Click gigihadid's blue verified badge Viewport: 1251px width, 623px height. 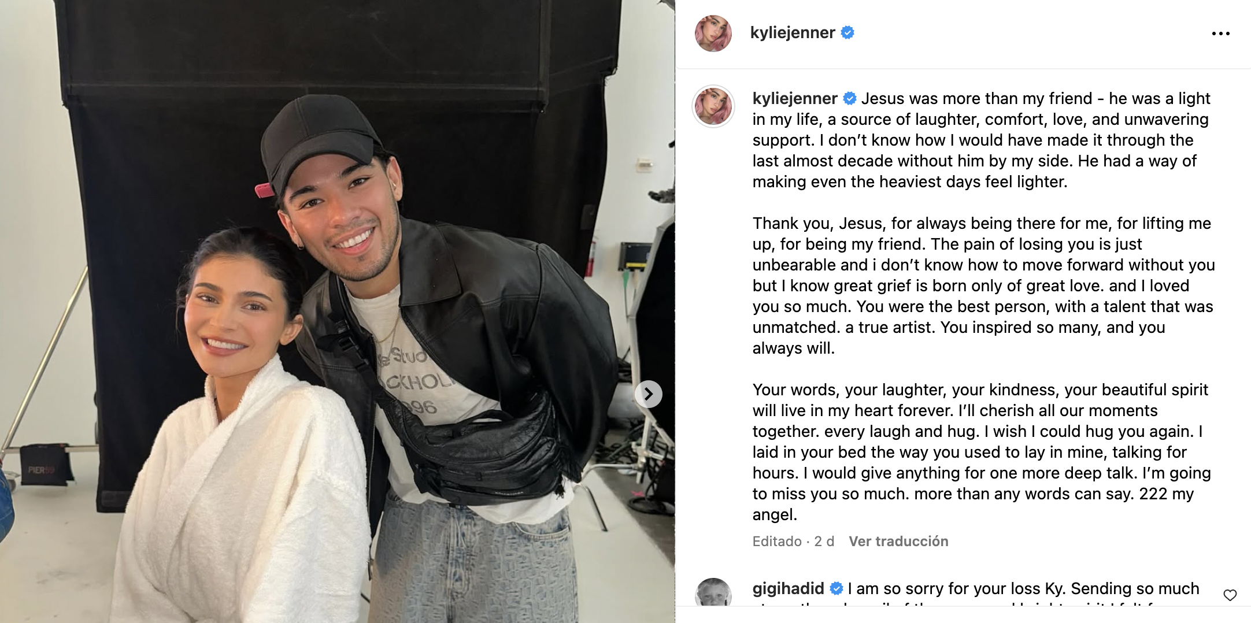pyautogui.click(x=836, y=588)
